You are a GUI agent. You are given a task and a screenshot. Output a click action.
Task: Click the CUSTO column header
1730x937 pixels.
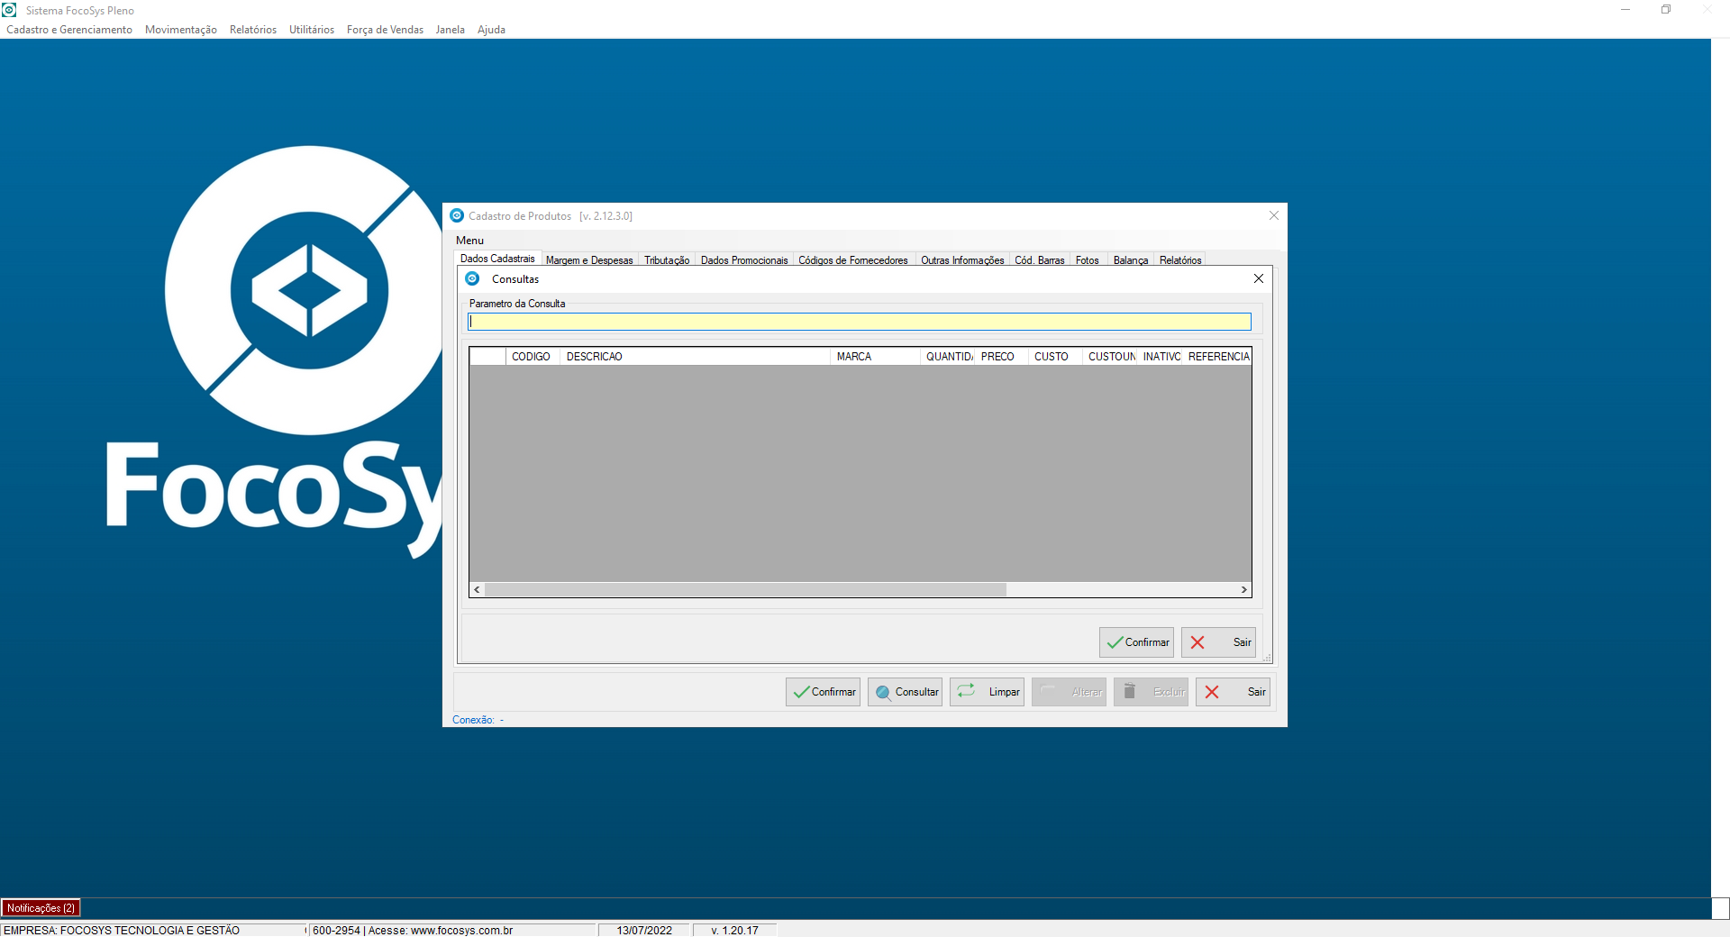(1055, 357)
